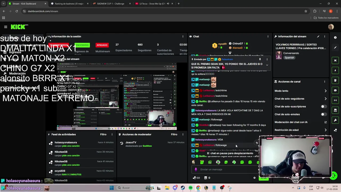
Task: Open pinned message three-dot options
Action: pos(267,59)
